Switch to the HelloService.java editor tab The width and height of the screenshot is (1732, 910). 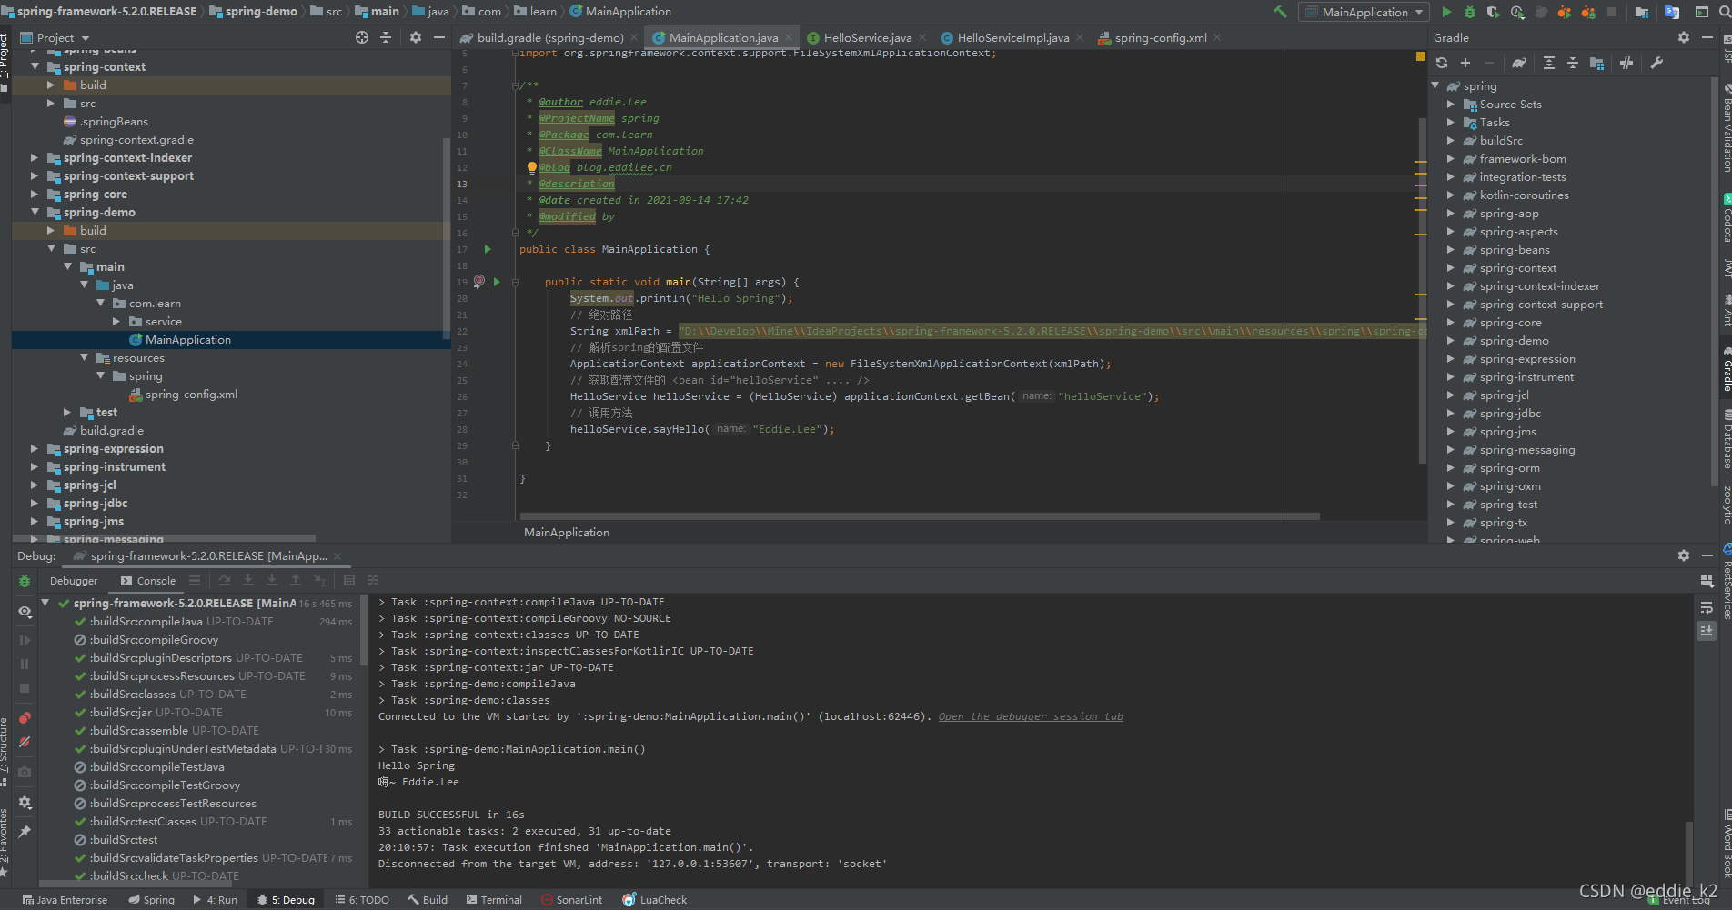point(867,37)
